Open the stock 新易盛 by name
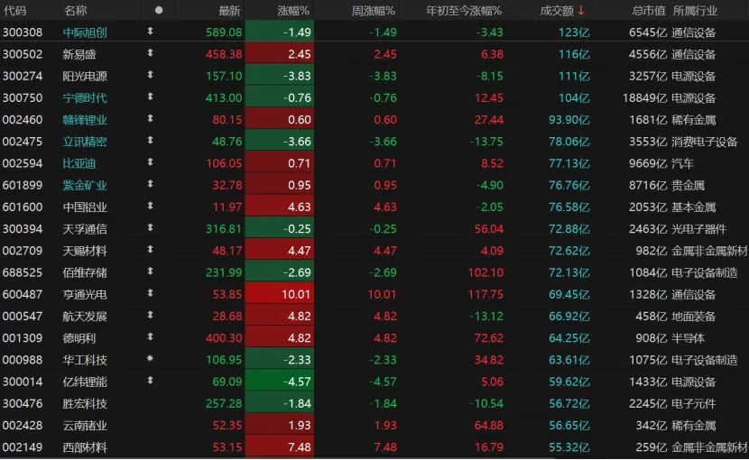This screenshot has width=749, height=460. (79, 54)
